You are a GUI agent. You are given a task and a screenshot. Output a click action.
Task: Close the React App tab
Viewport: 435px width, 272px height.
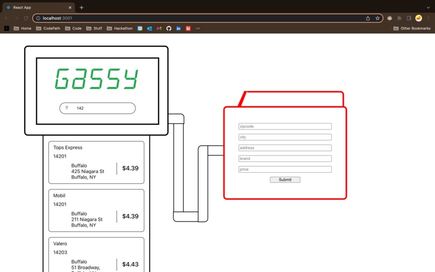[x=70, y=8]
